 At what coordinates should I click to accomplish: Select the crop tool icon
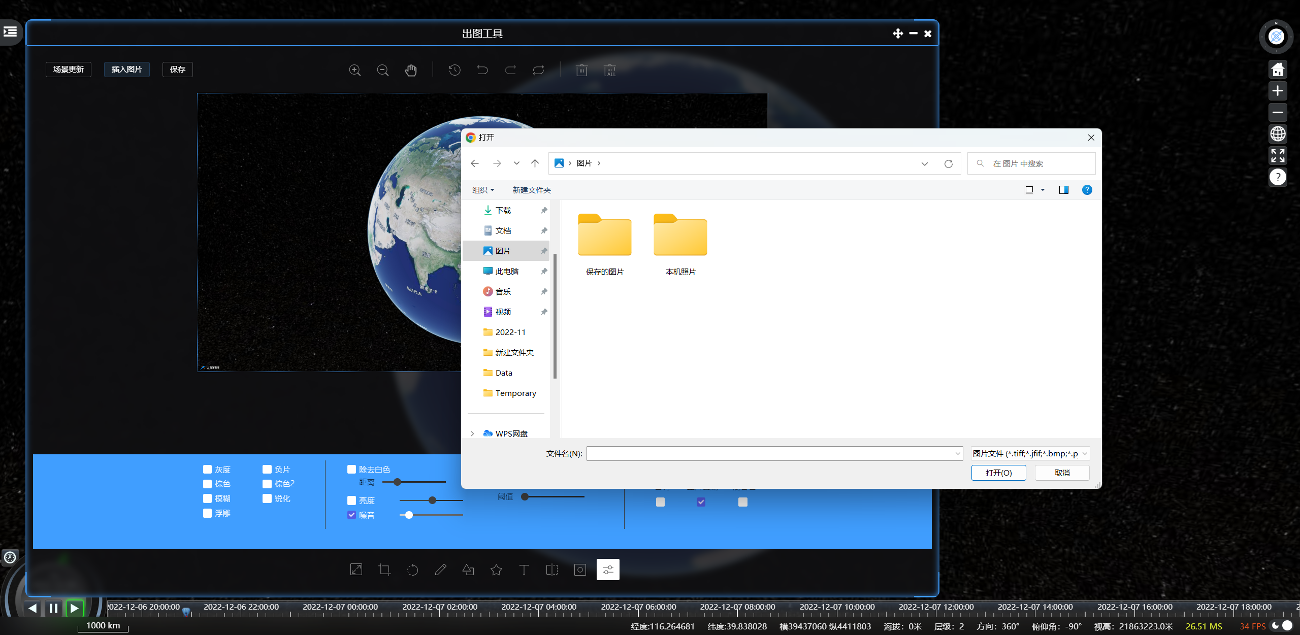(x=384, y=570)
